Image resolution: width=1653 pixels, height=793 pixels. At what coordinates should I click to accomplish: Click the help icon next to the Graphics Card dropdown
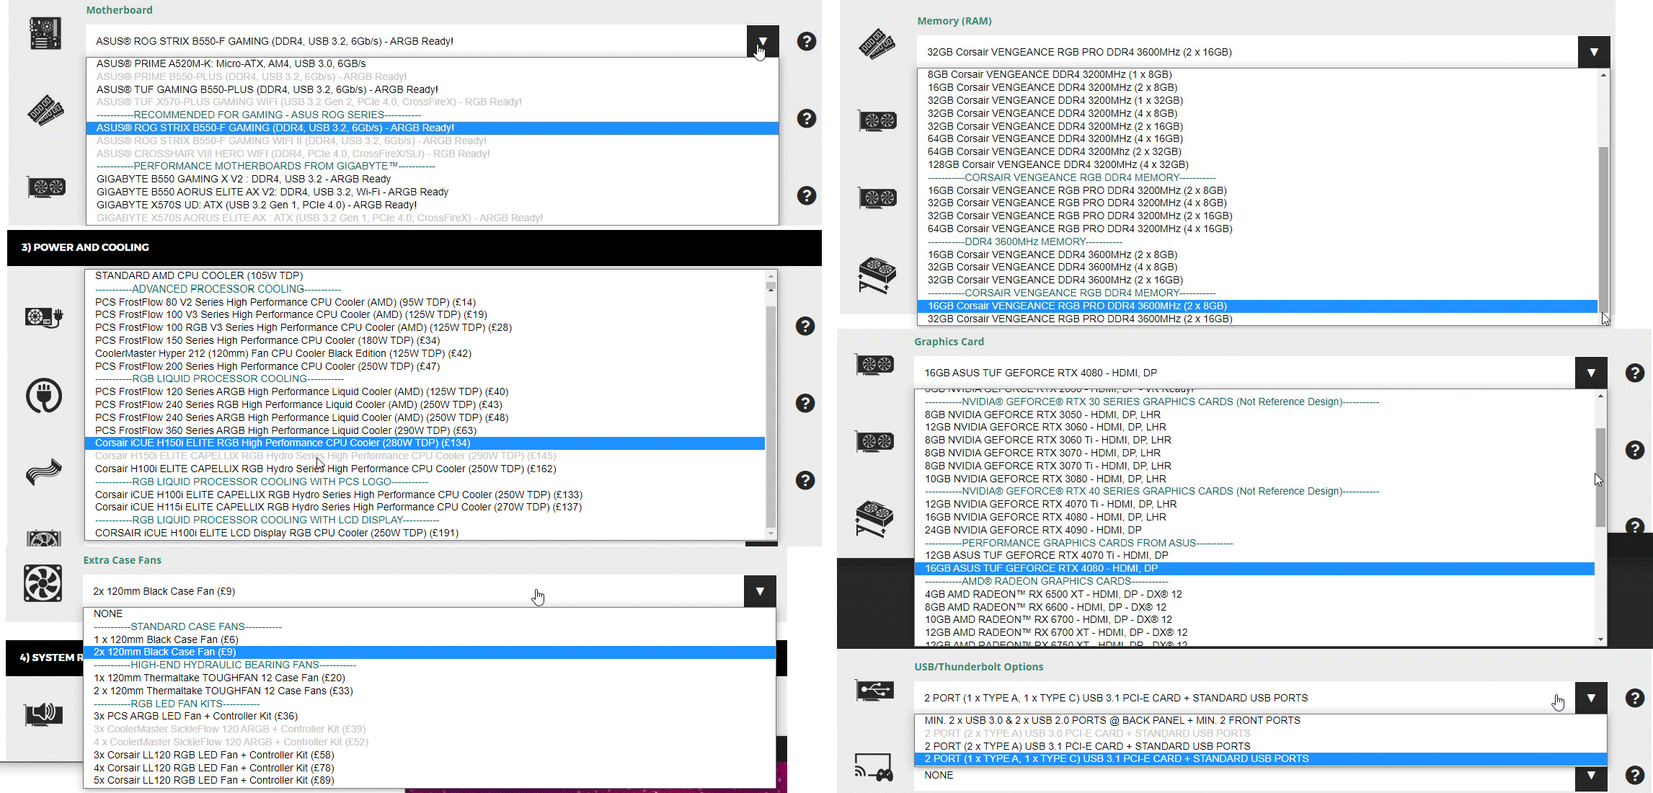point(1634,373)
